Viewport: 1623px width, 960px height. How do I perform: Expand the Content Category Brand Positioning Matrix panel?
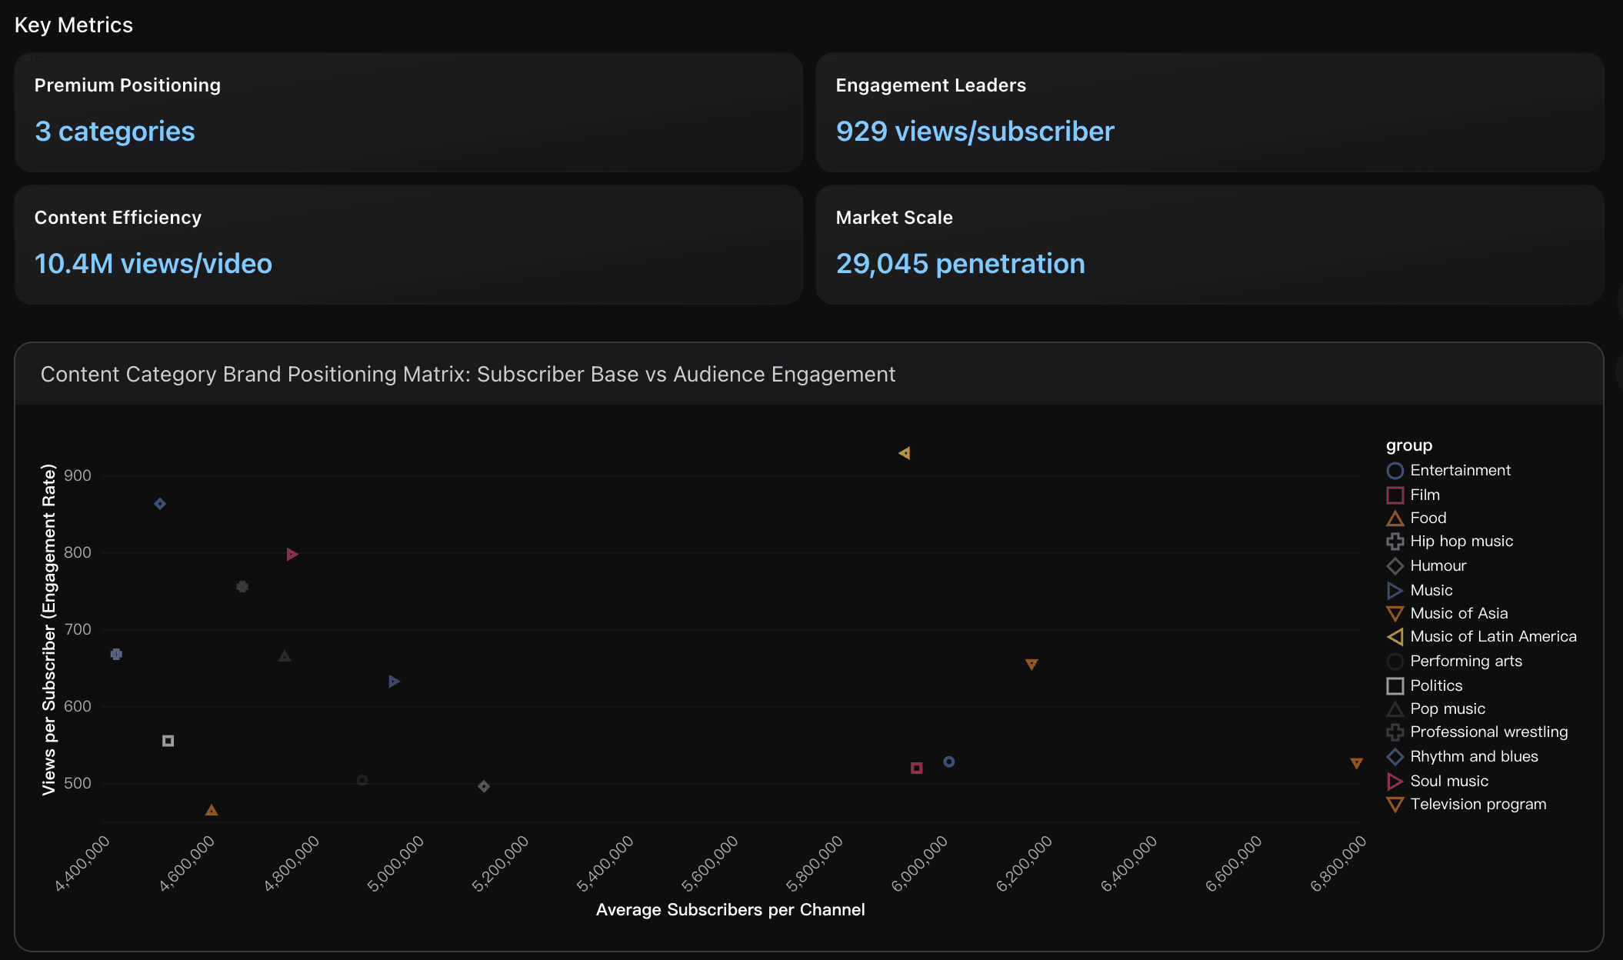point(468,375)
